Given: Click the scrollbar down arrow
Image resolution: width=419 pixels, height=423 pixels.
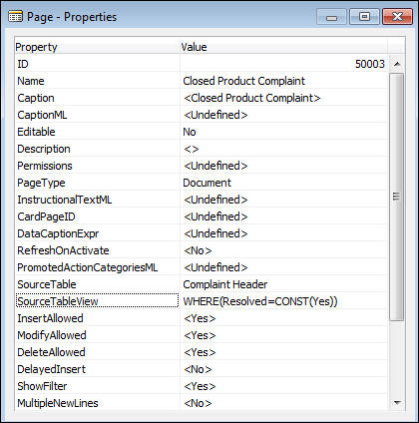Looking at the screenshot, I should point(397,403).
